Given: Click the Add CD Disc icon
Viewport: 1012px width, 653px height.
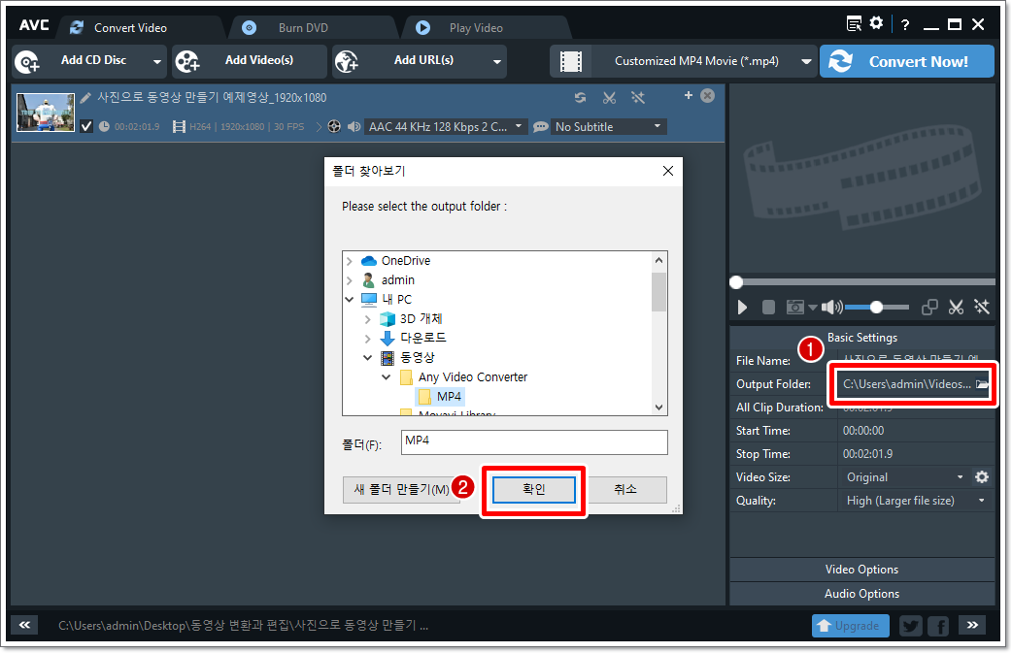Looking at the screenshot, I should pos(28,62).
